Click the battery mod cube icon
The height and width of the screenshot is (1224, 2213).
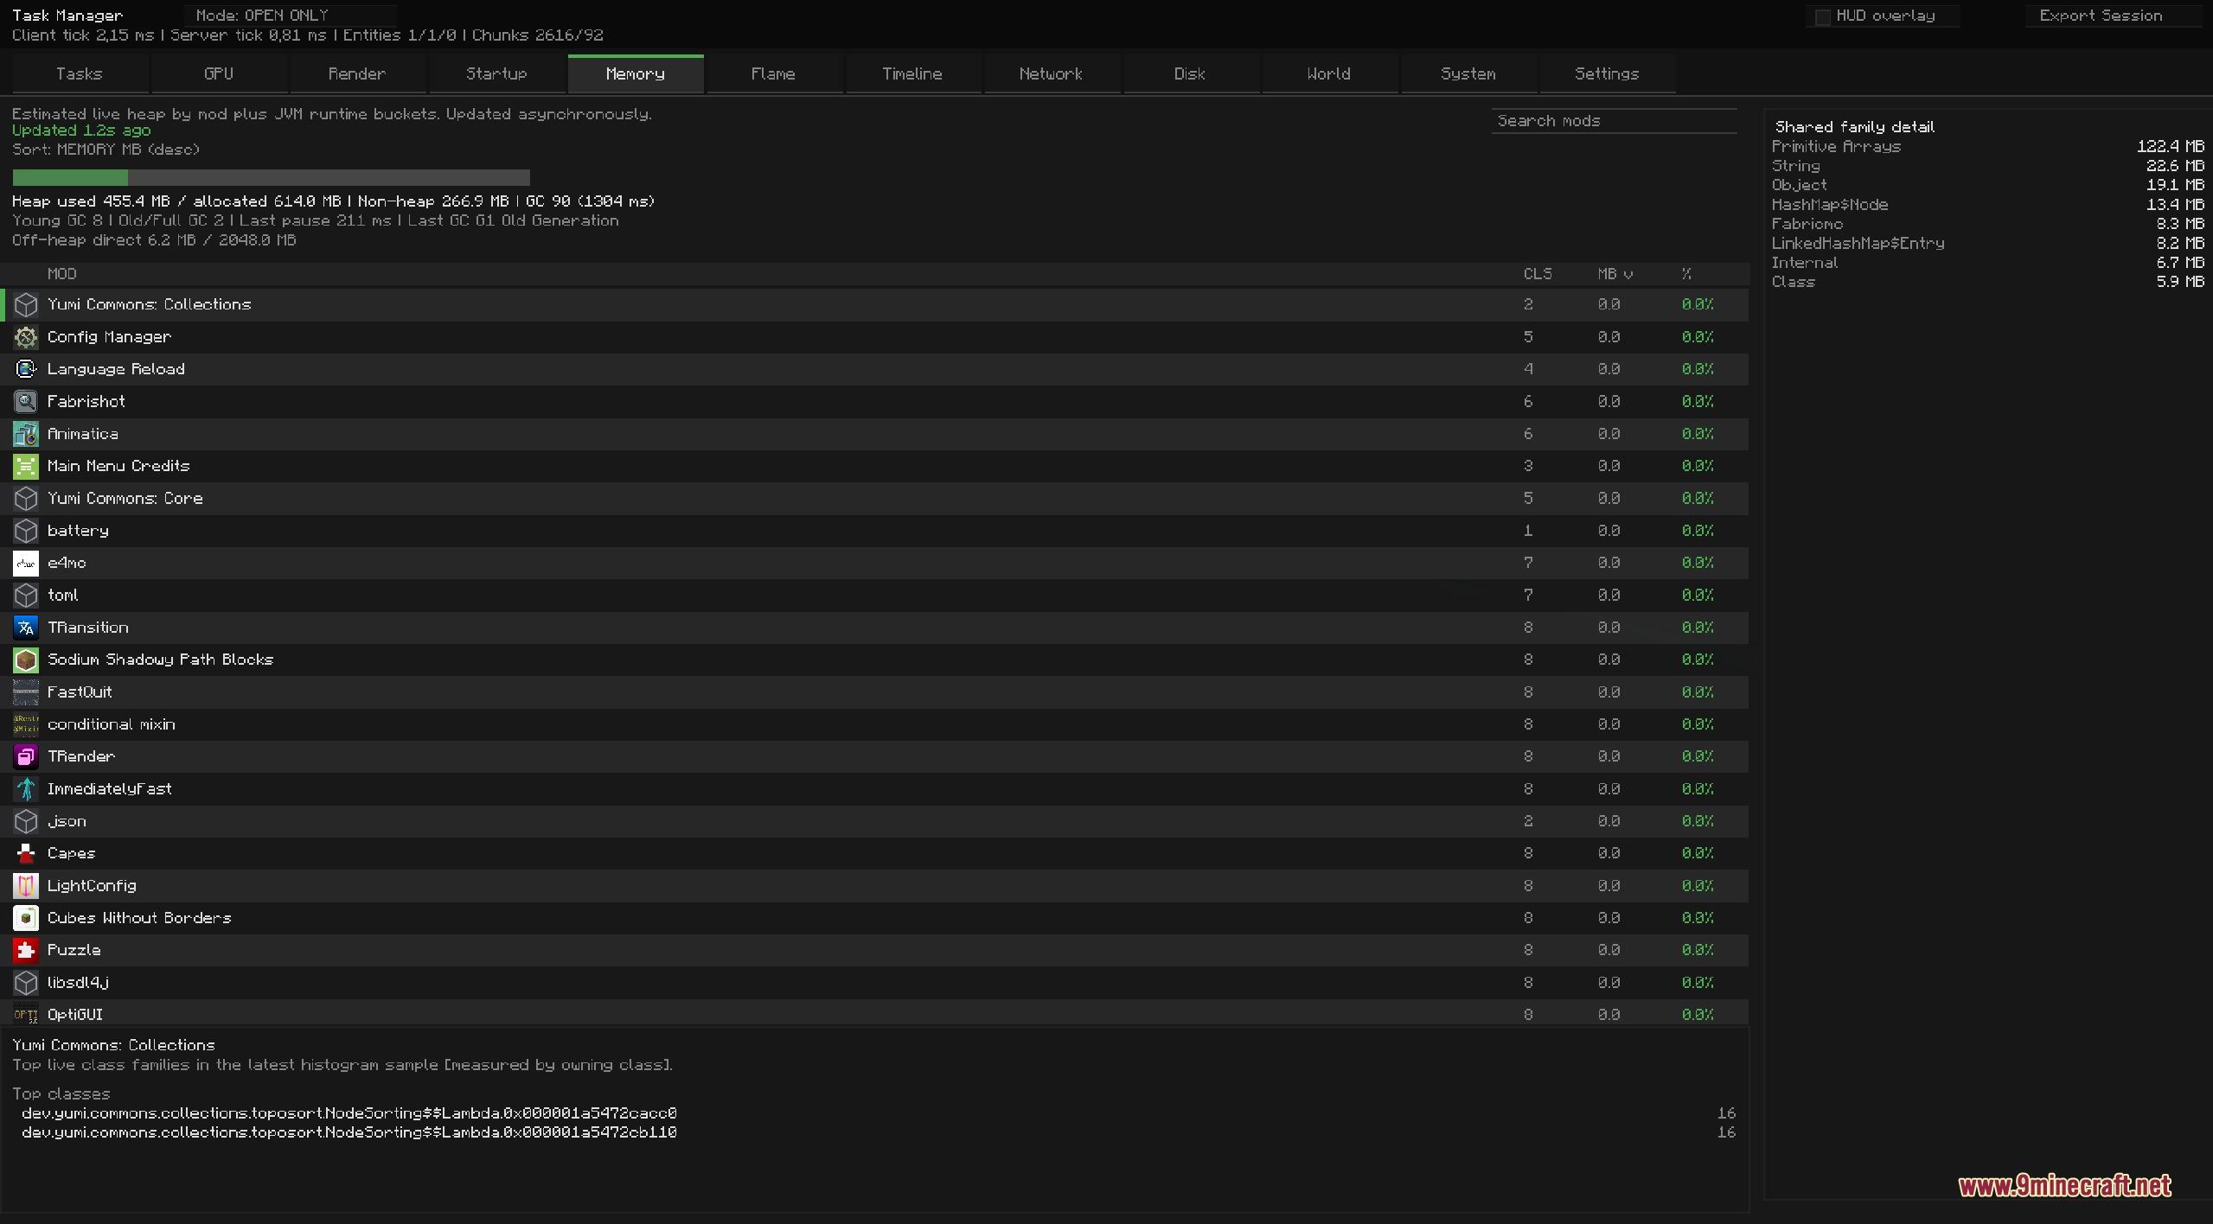point(26,531)
